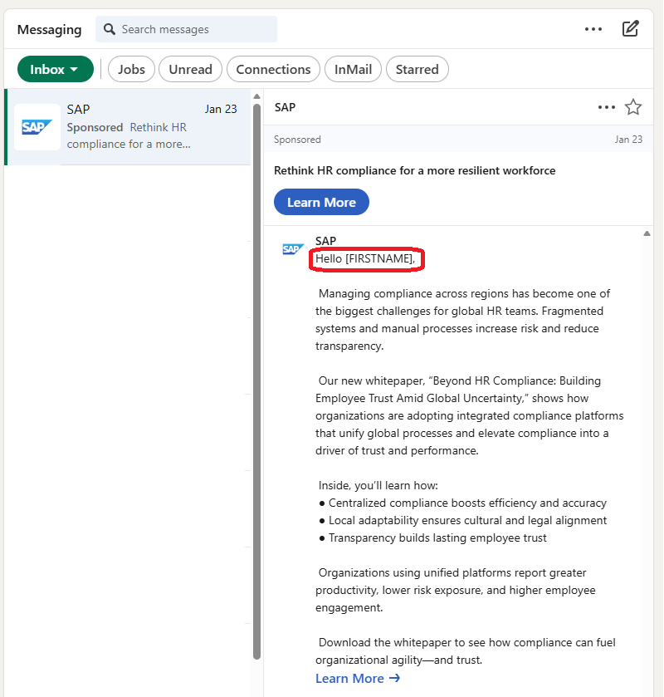This screenshot has height=697, width=664.
Task: Open SAP conversation options ellipsis
Action: [x=607, y=107]
